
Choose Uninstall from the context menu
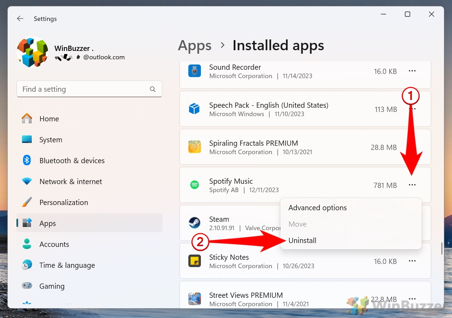pyautogui.click(x=351, y=241)
